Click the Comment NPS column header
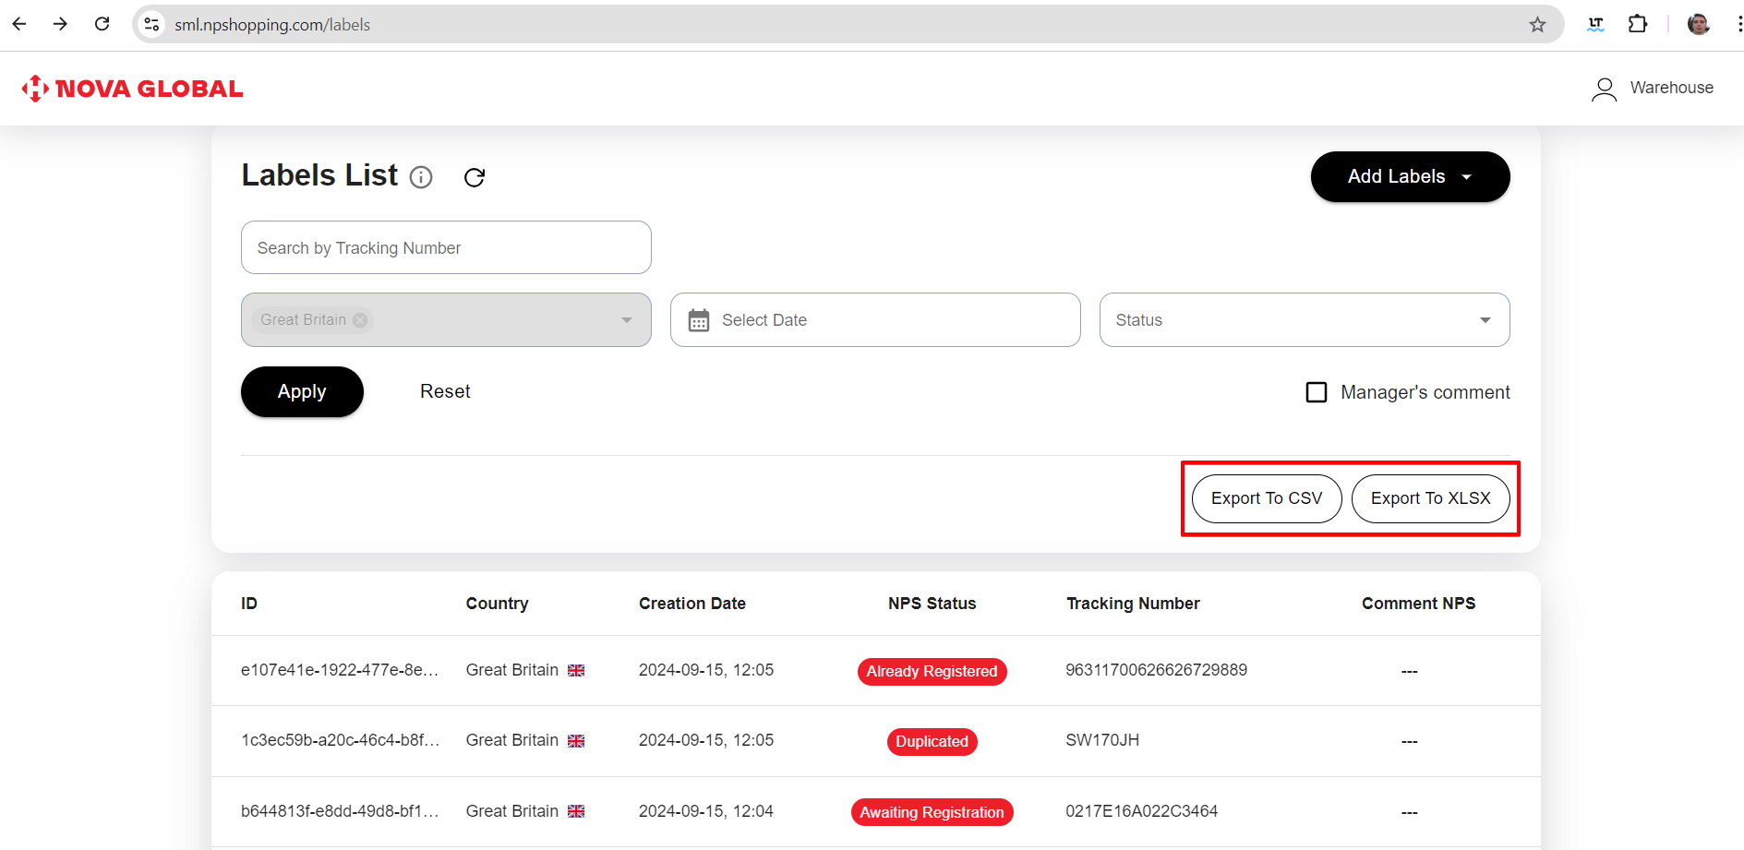The width and height of the screenshot is (1744, 850). tap(1418, 604)
